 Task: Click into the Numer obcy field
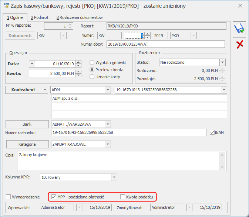(165, 45)
